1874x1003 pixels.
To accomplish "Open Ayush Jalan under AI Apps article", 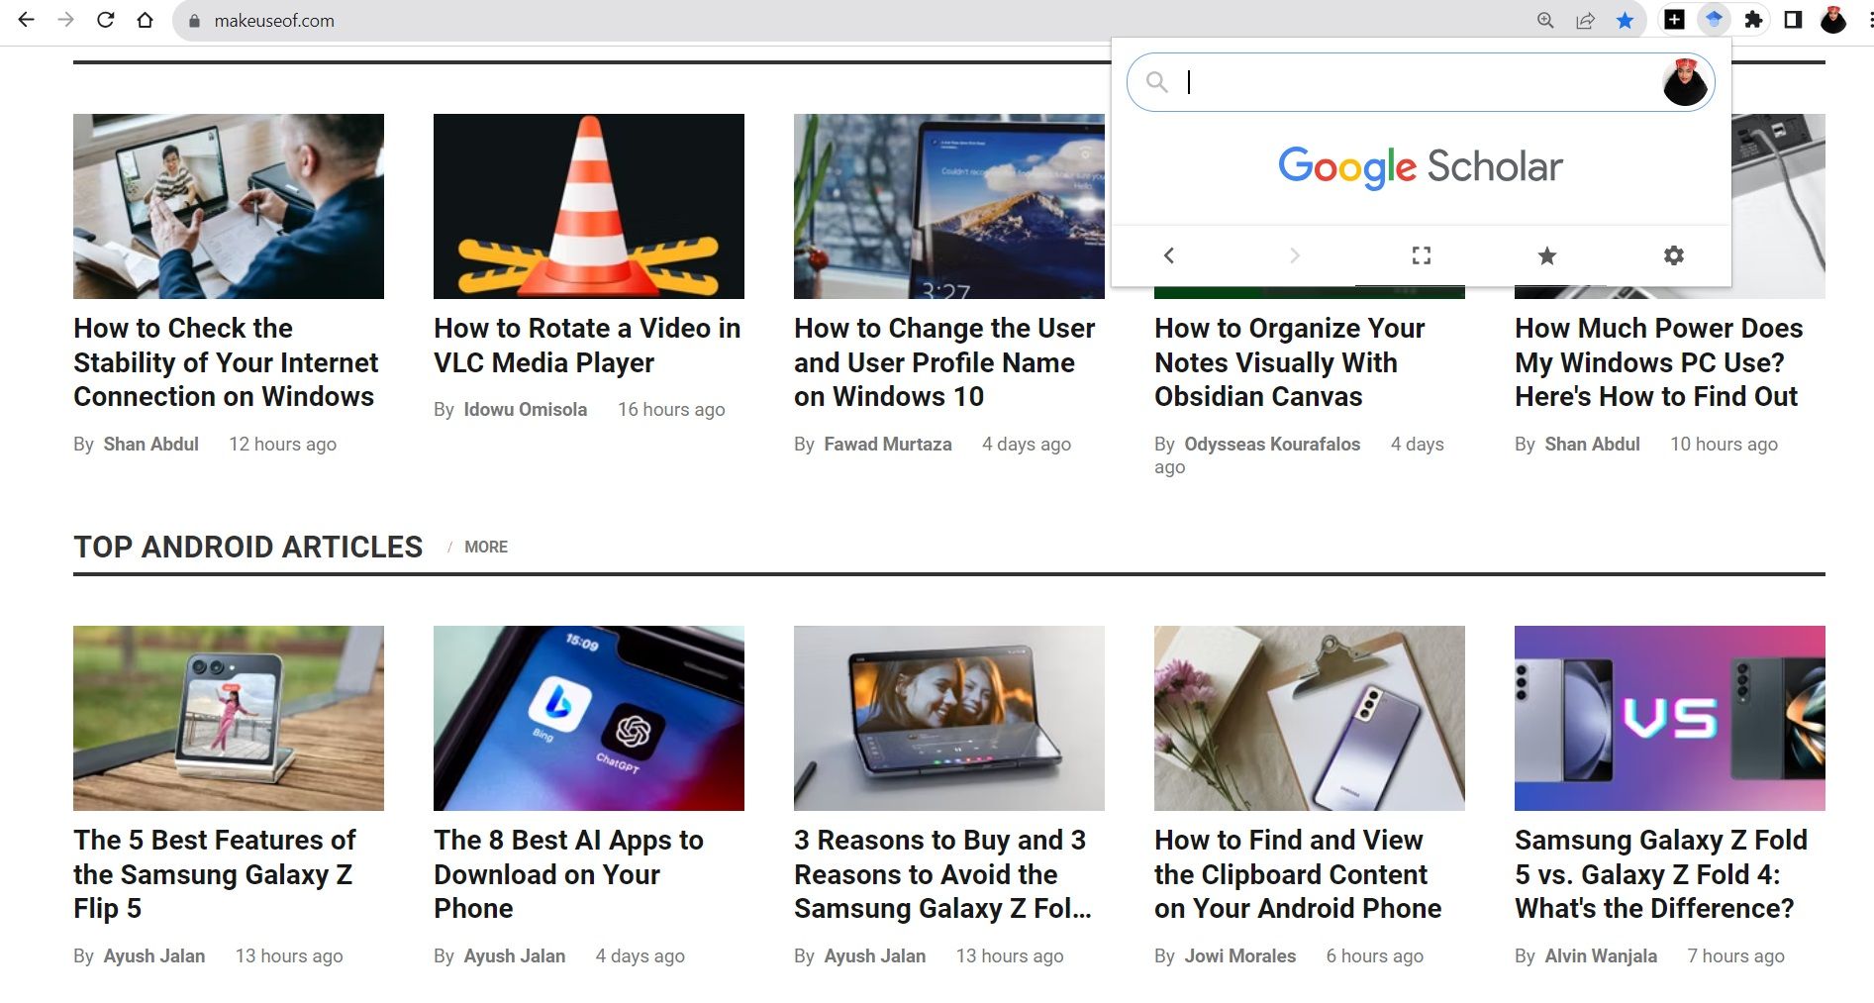I will 515,956.
